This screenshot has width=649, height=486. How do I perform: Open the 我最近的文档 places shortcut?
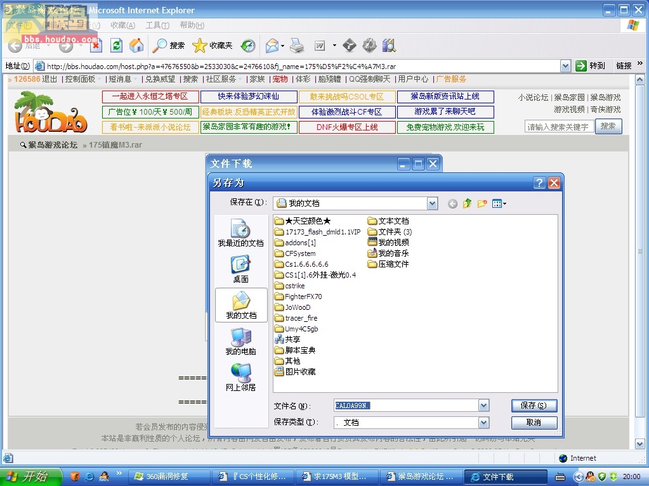click(241, 233)
